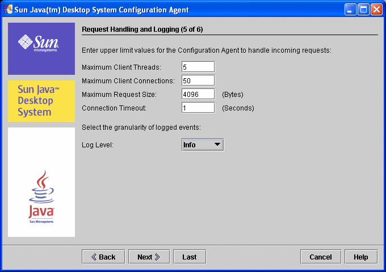This screenshot has height=272, width=386.
Task: Close the Configuration Agent window
Action: tap(376, 10)
